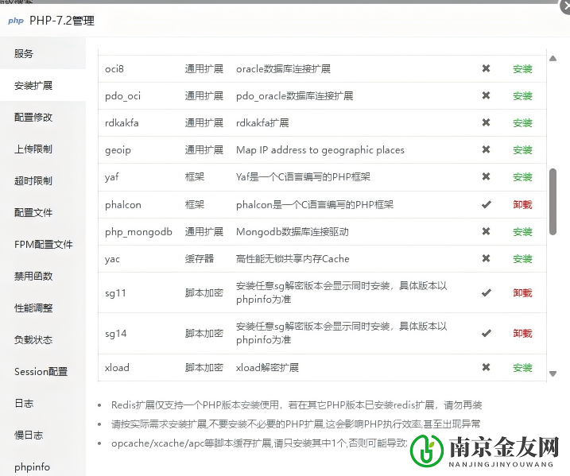
Task: Click the rdkakfa extension name
Action: click(122, 123)
